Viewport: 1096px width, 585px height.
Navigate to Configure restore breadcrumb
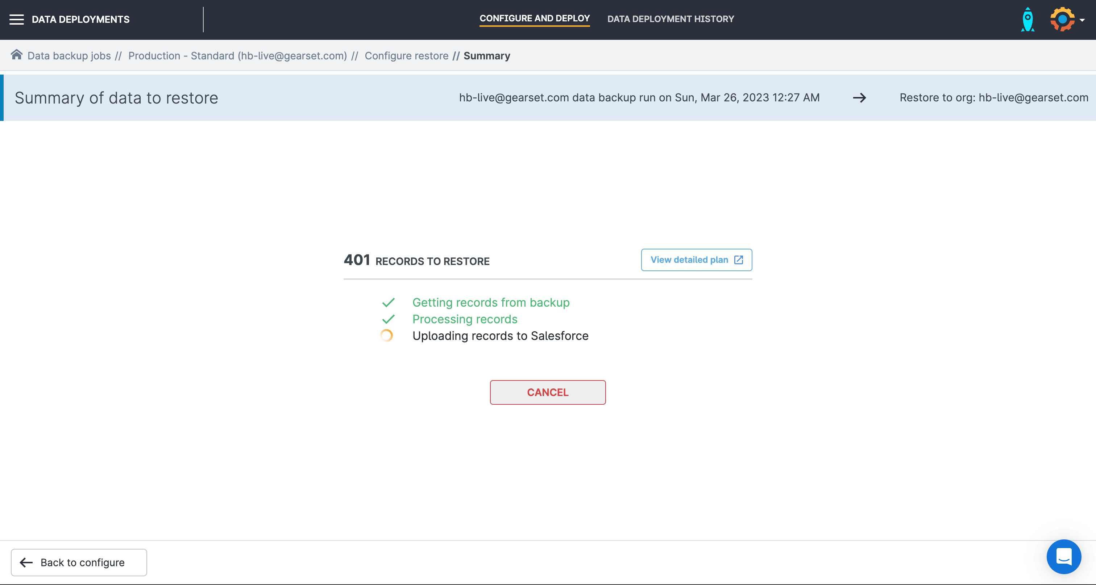pos(406,56)
